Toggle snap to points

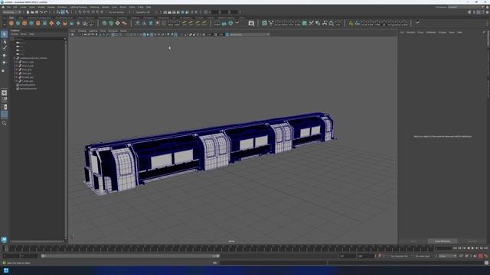(x=89, y=12)
